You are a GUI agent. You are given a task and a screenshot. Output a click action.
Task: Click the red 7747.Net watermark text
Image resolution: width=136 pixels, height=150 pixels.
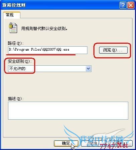click(x=114, y=146)
